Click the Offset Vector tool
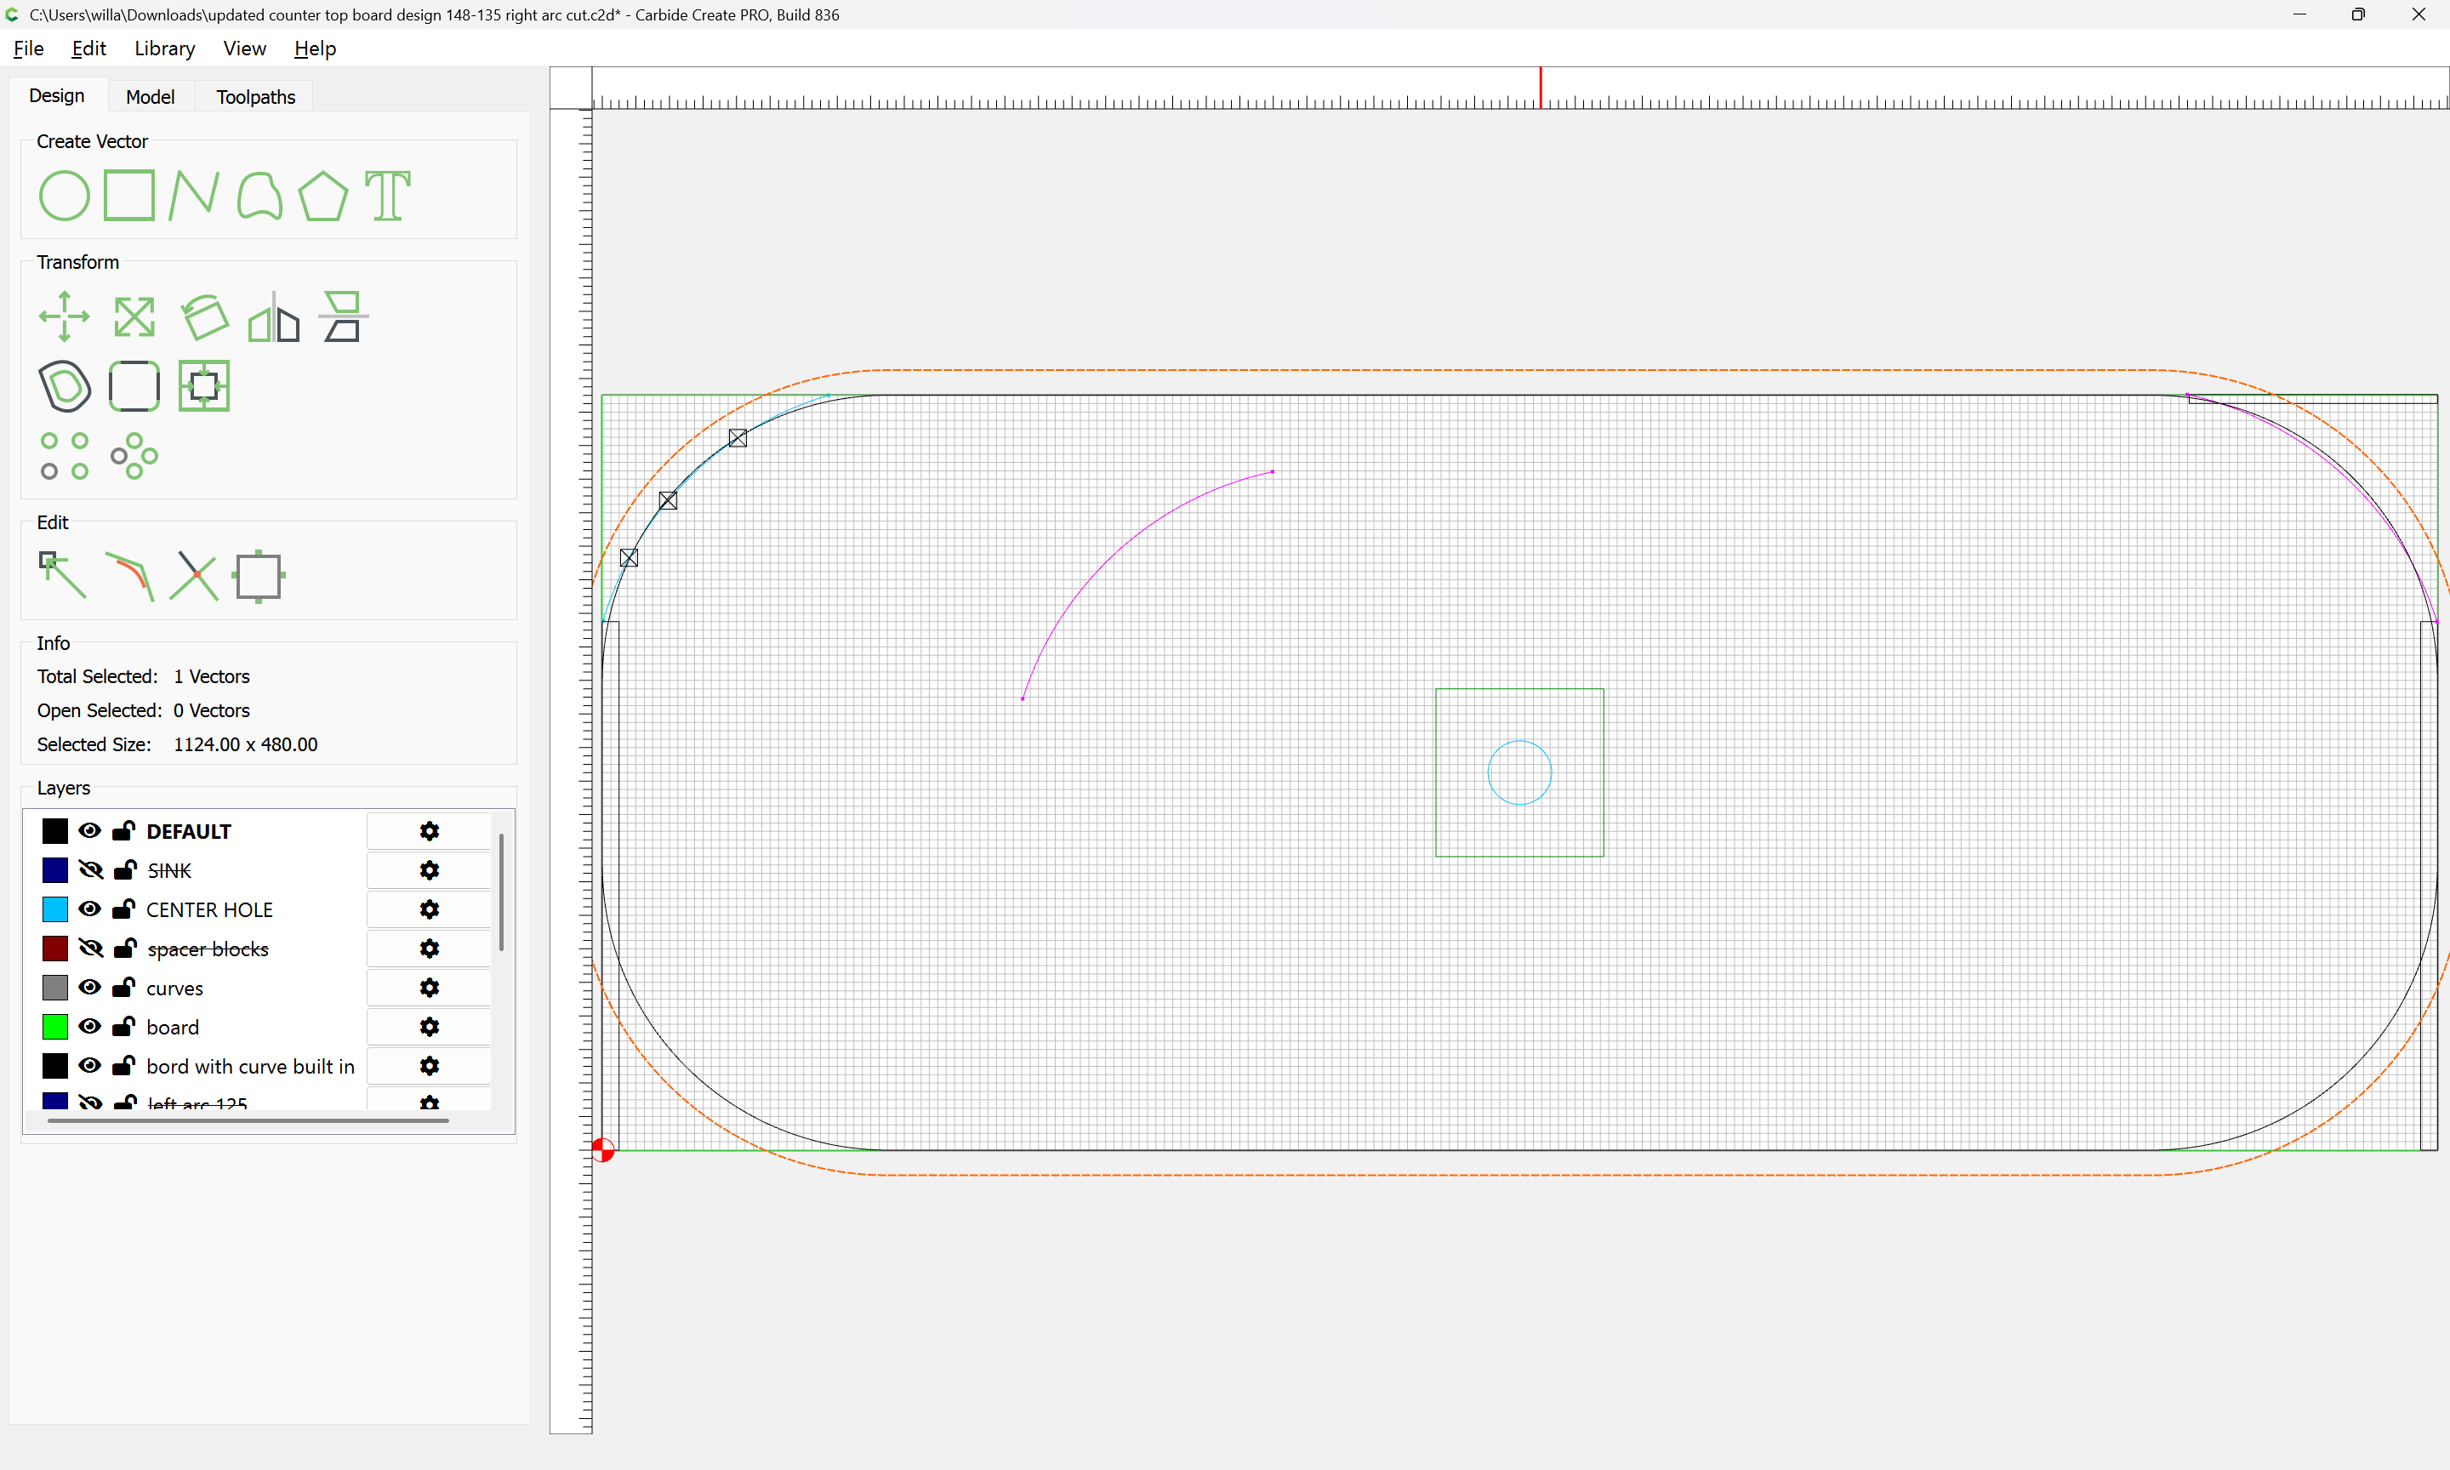The image size is (2450, 1470). click(x=65, y=386)
